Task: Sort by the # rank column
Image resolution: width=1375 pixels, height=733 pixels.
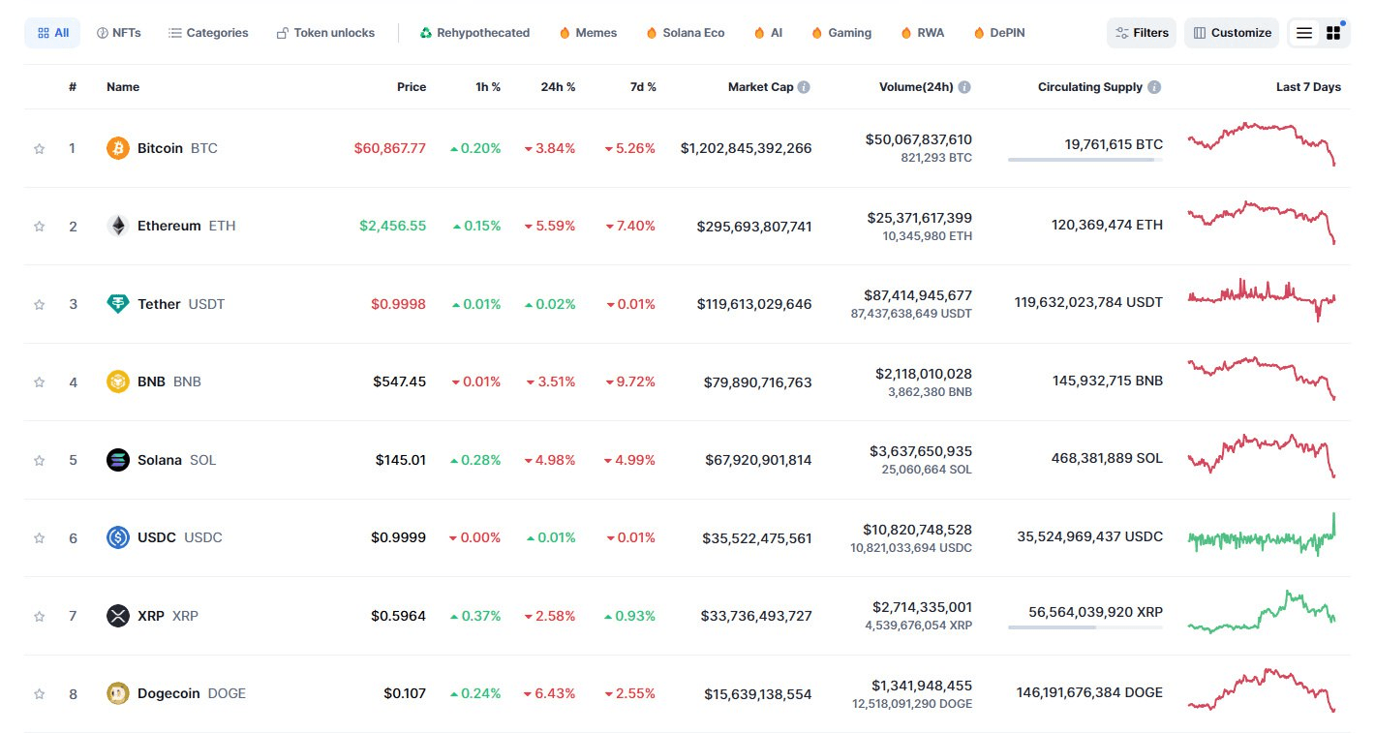Action: pyautogui.click(x=73, y=87)
